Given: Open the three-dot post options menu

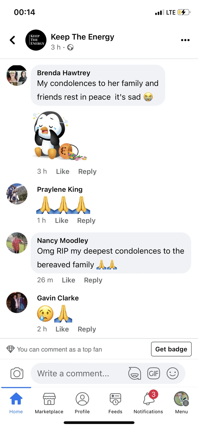Looking at the screenshot, I should tap(185, 40).
